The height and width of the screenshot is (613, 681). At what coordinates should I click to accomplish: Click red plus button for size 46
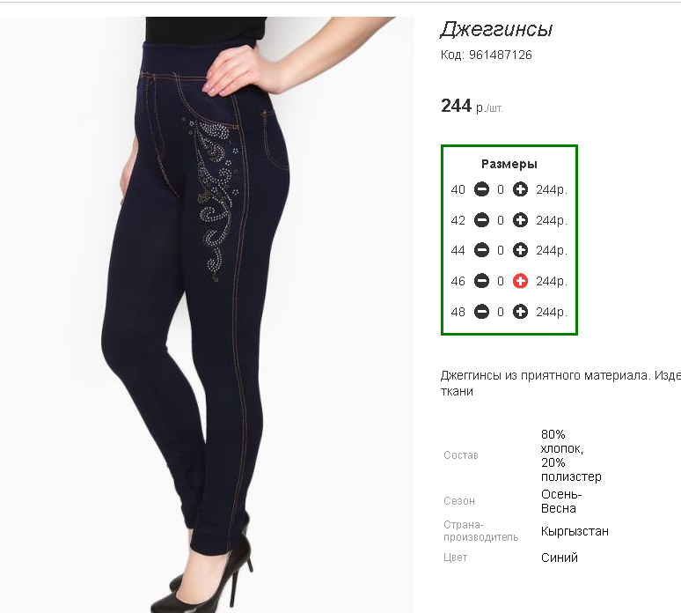pos(520,281)
